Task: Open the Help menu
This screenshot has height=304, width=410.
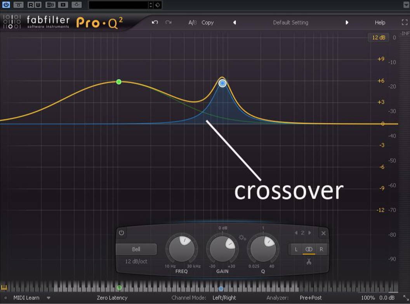Action: [x=380, y=23]
